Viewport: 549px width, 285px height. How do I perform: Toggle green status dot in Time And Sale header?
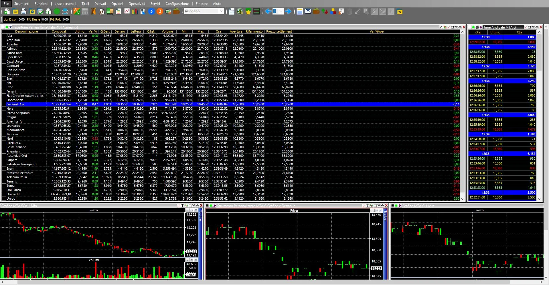coord(473,27)
